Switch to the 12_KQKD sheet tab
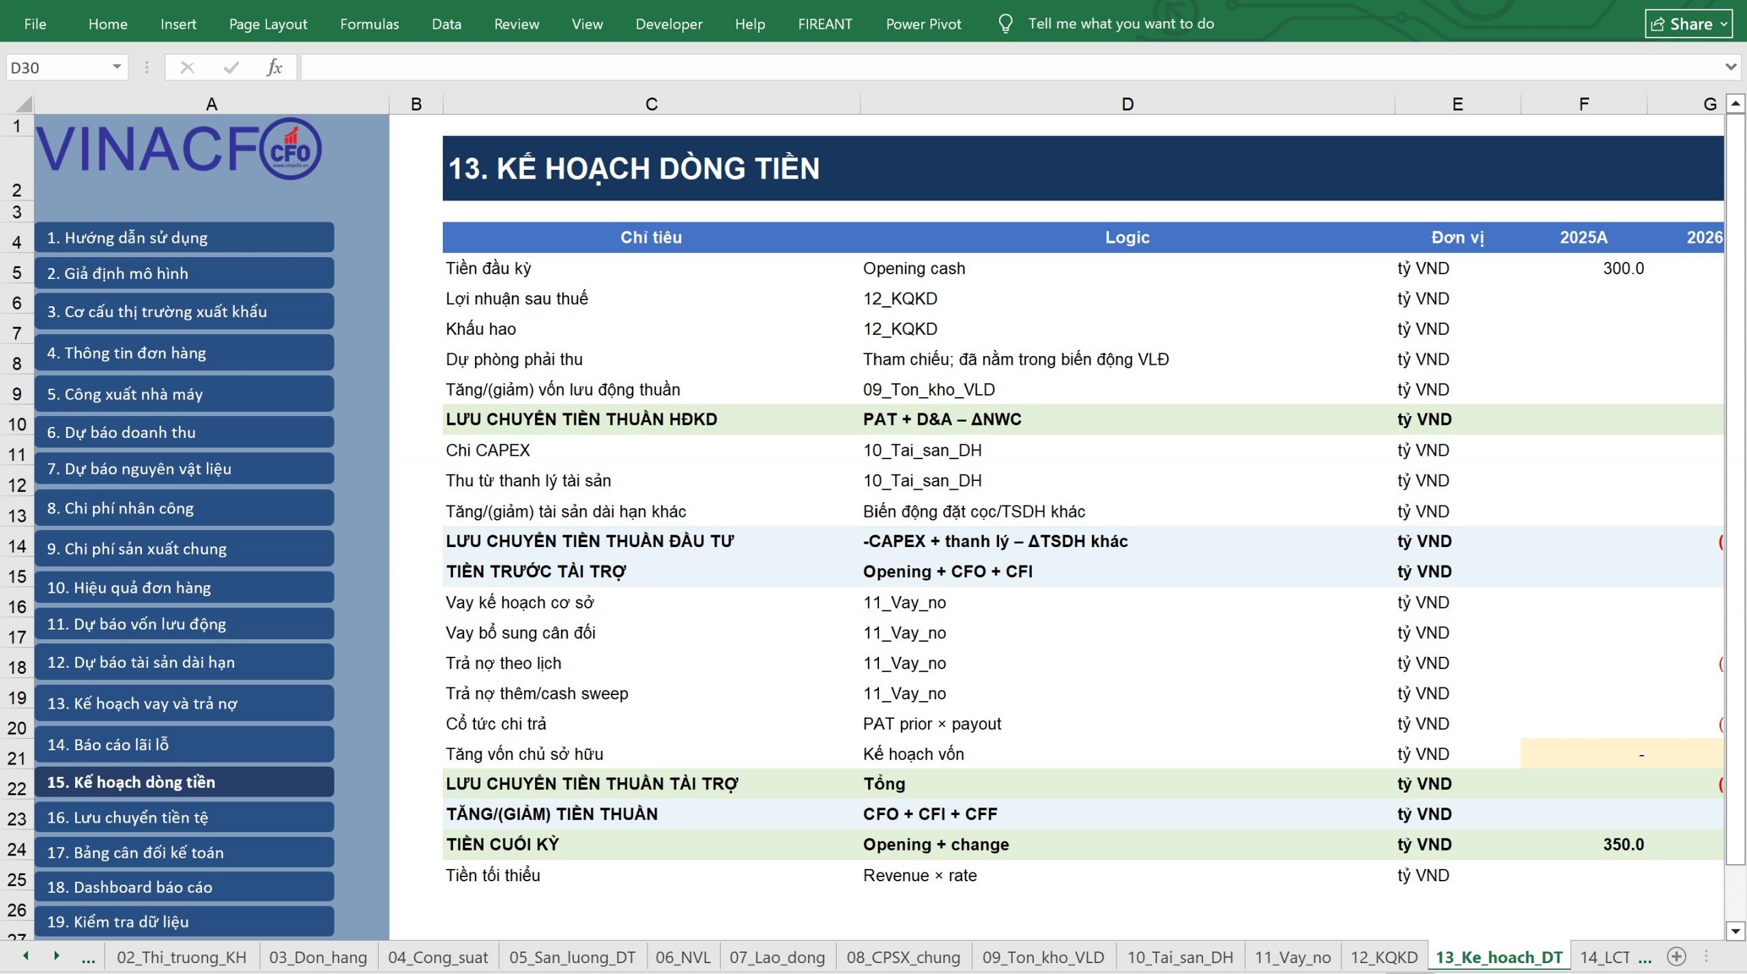The height and width of the screenshot is (974, 1747). pyautogui.click(x=1385, y=958)
